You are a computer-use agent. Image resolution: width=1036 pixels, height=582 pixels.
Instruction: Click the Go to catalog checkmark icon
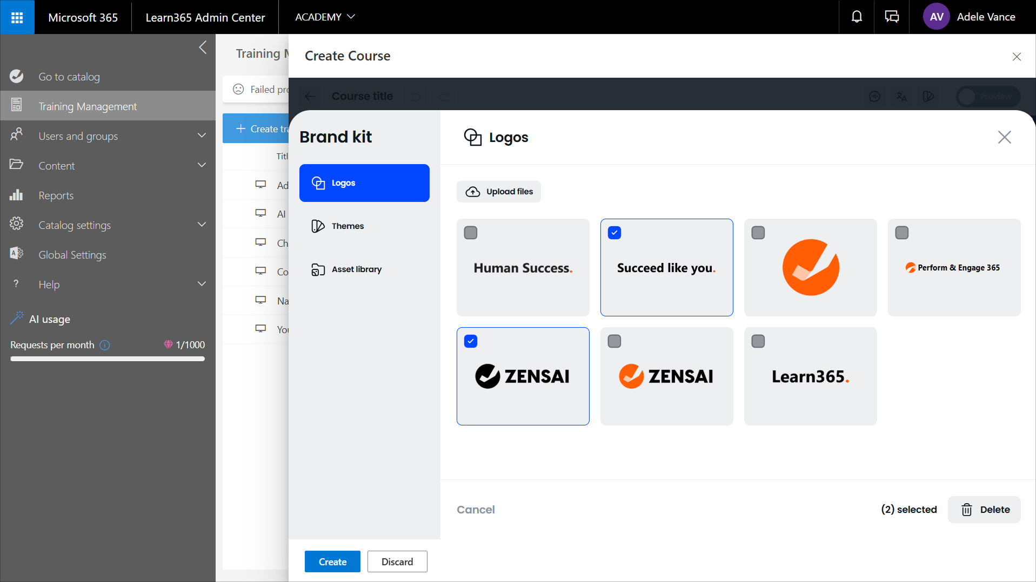click(x=17, y=77)
